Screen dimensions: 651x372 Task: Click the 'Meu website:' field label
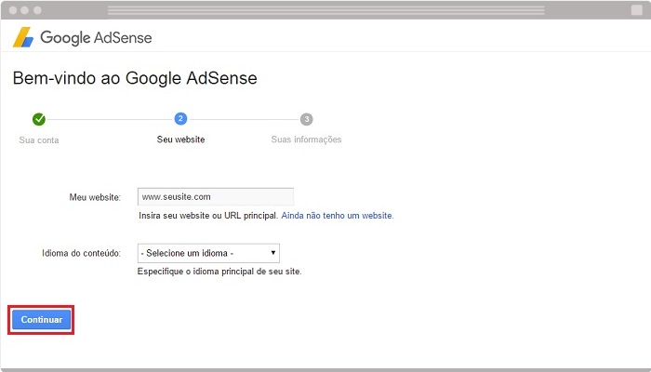[95, 197]
